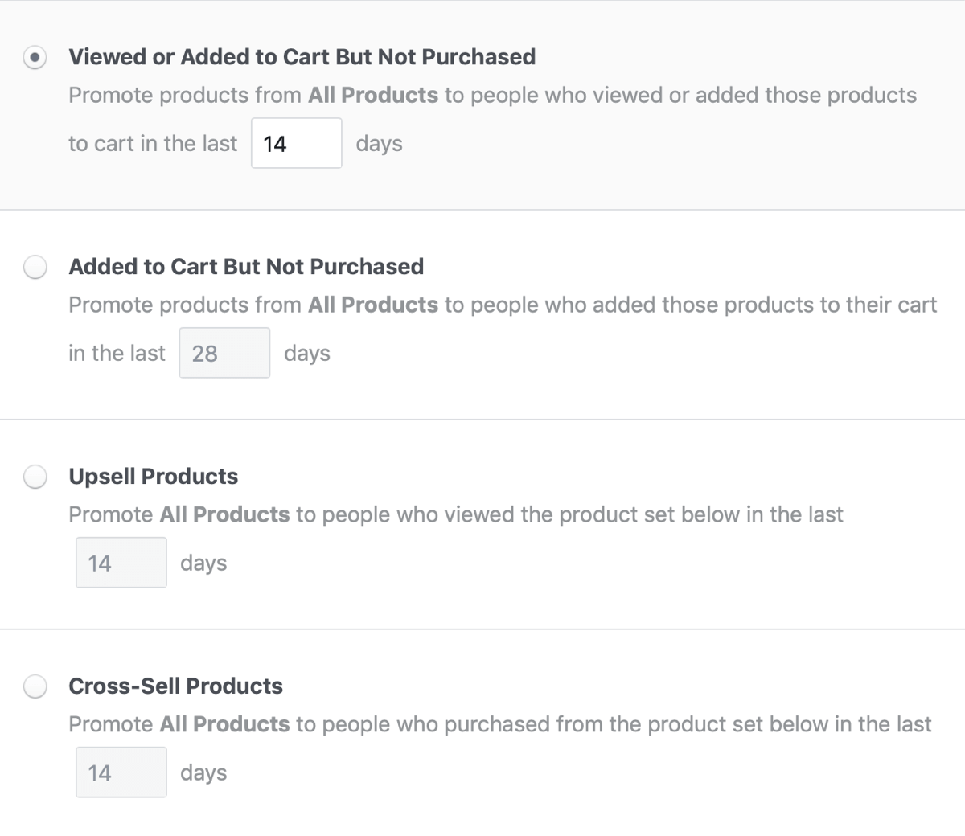This screenshot has height=836, width=965.
Task: Select the Upsell Products radio button
Action: point(35,477)
